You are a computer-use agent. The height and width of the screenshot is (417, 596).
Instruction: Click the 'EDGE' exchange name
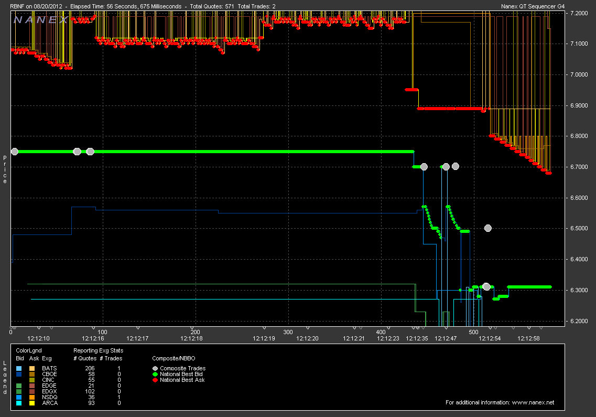pyautogui.click(x=49, y=386)
